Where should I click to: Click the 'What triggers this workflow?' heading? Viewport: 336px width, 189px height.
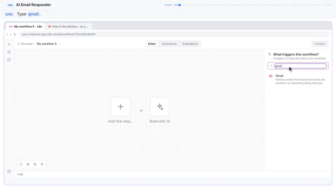(x=296, y=54)
